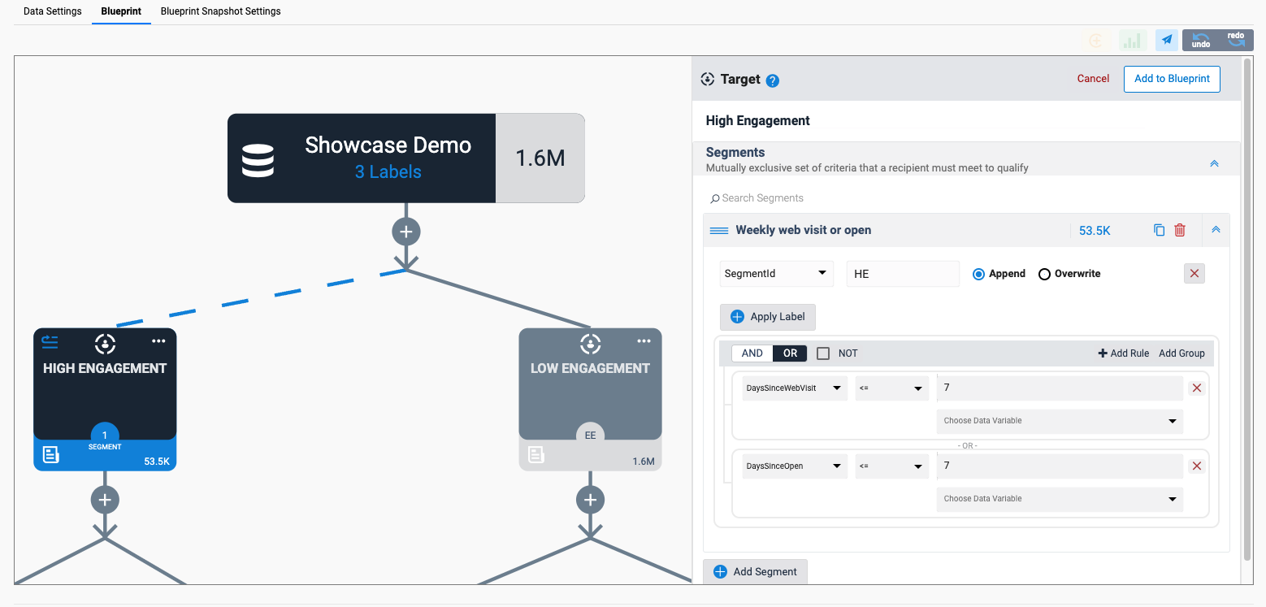1266x607 pixels.
Task: Open the Blueprint Snapshot Settings tab
Action: 221,11
